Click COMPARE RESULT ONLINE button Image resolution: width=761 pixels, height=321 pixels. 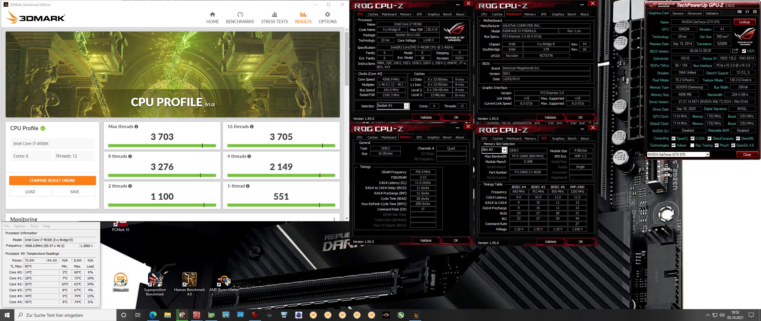click(52, 180)
